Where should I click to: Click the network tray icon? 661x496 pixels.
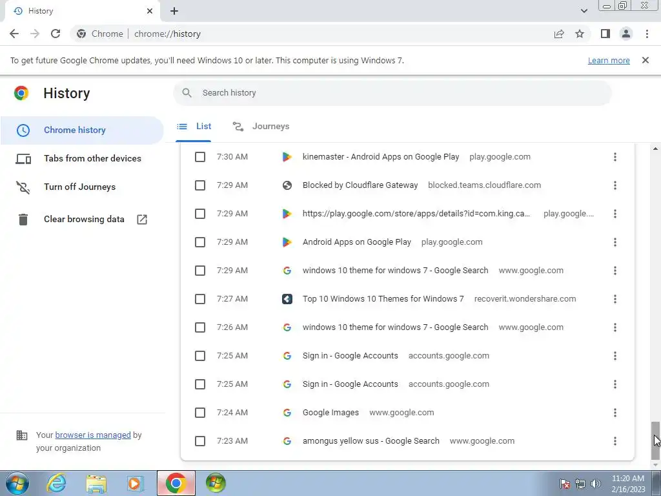click(580, 484)
